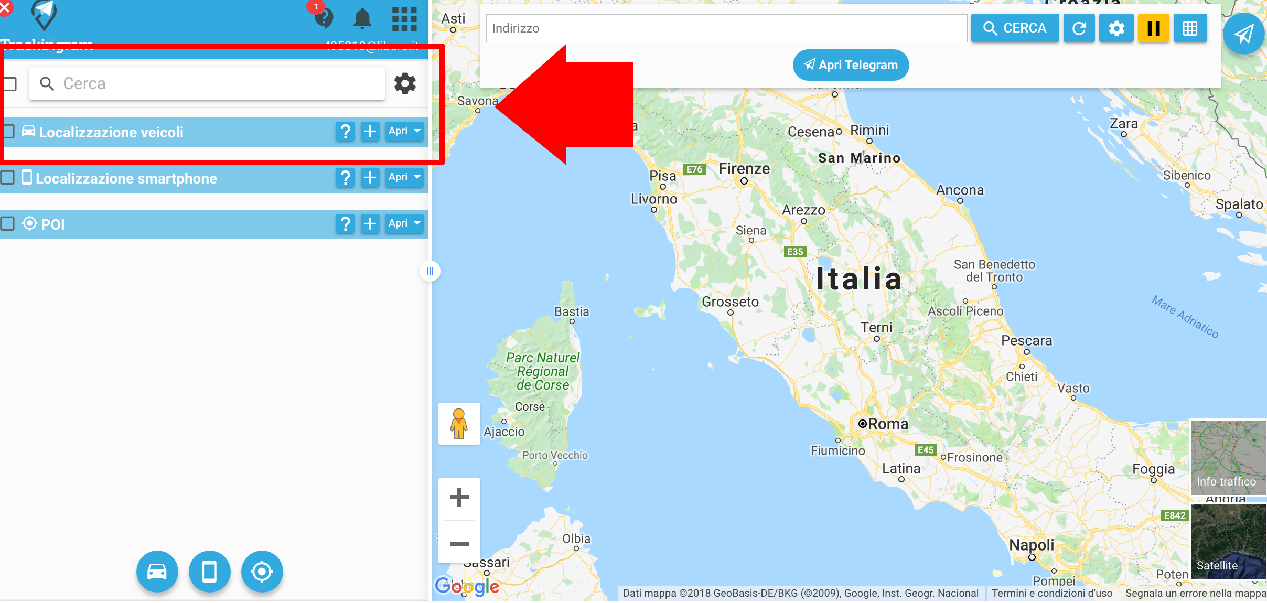Click the help chat icon with badge
The image size is (1267, 603).
pyautogui.click(x=323, y=17)
